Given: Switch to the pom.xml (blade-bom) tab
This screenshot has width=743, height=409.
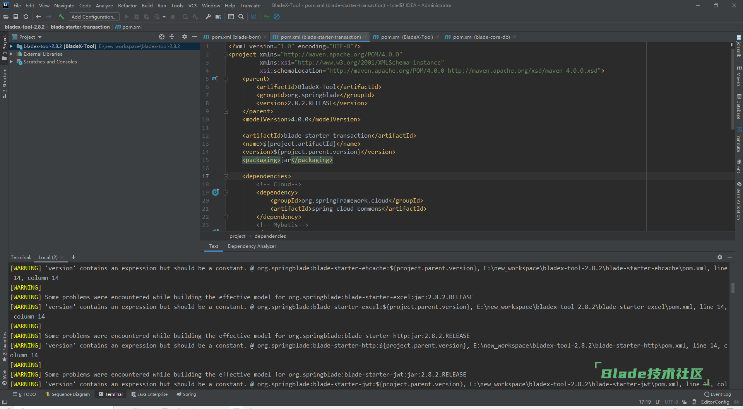Looking at the screenshot, I should (236, 37).
